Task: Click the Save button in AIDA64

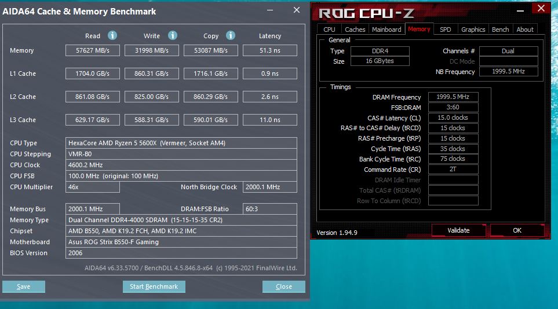Action: pyautogui.click(x=24, y=286)
